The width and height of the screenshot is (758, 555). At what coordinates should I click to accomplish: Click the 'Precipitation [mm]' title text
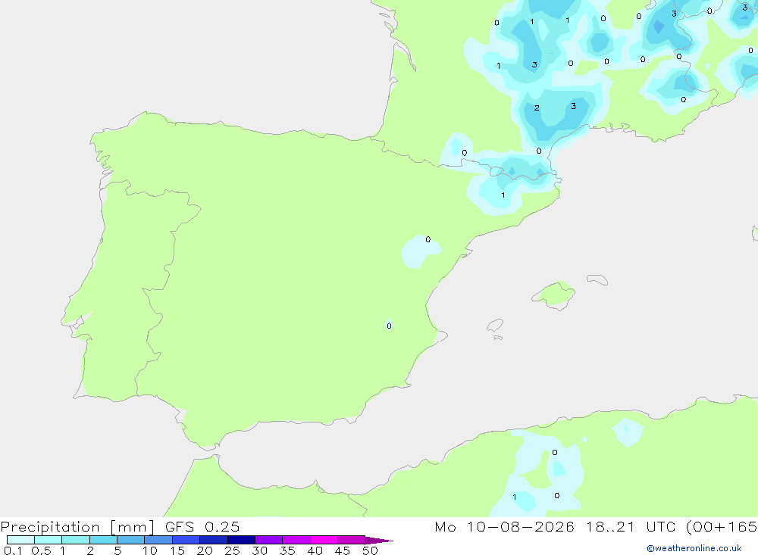(77, 527)
